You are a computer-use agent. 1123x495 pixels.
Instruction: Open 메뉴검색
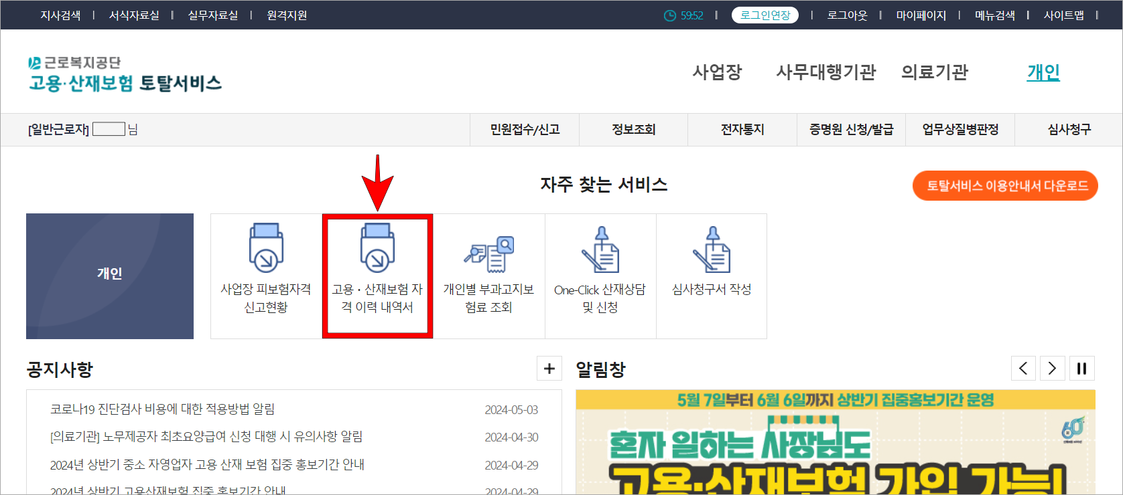(x=995, y=15)
